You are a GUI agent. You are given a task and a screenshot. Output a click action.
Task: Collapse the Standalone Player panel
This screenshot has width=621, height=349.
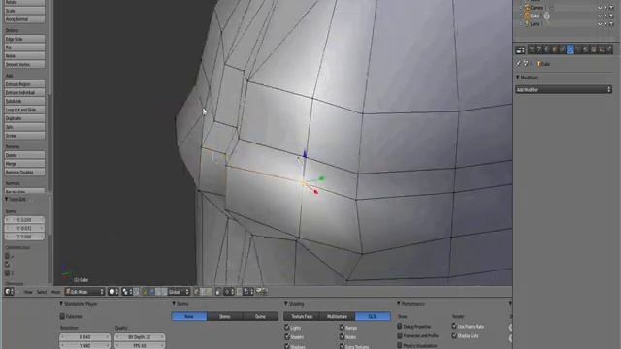tap(61, 304)
